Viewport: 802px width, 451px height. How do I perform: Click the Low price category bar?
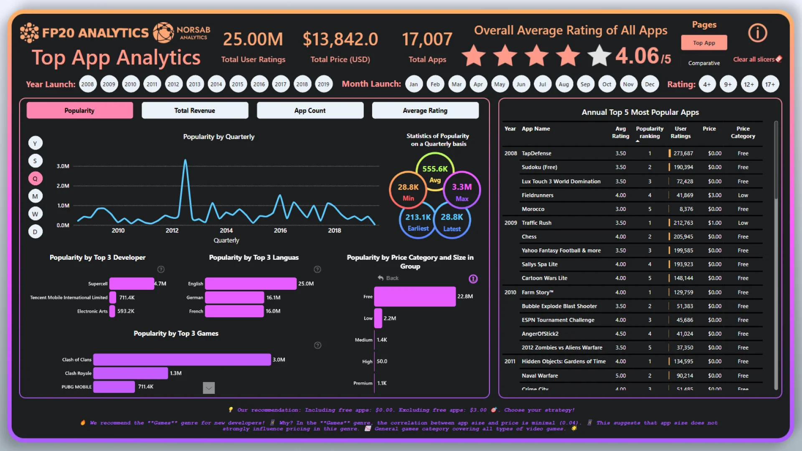pyautogui.click(x=378, y=318)
